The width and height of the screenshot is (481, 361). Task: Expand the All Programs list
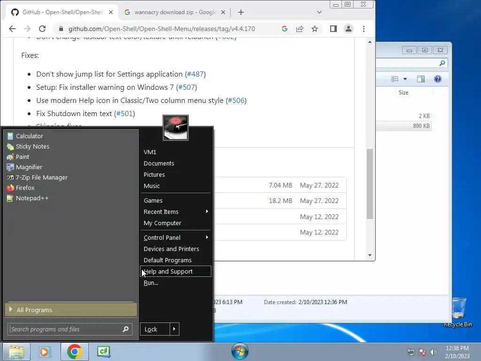[x=71, y=310]
